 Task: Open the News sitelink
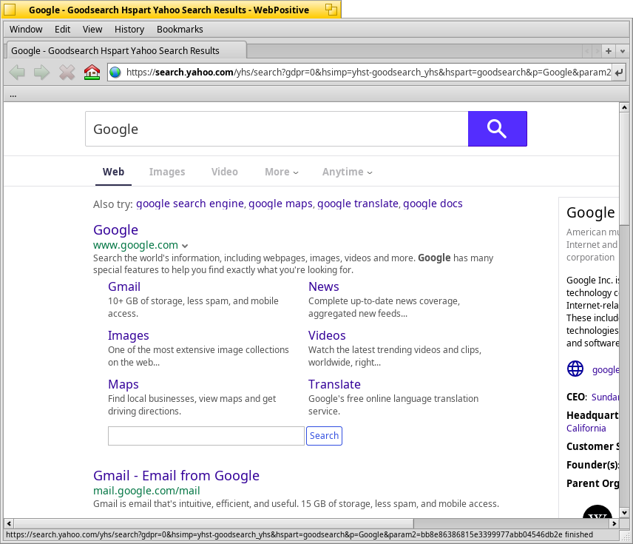point(324,286)
